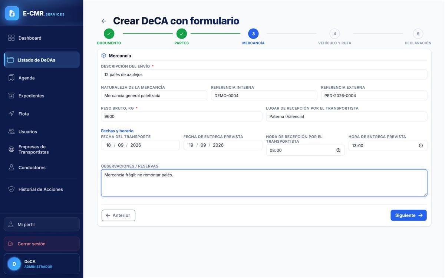The width and height of the screenshot is (445, 278).
Task: Open Listado de DeCAs menu item
Action: 42,60
